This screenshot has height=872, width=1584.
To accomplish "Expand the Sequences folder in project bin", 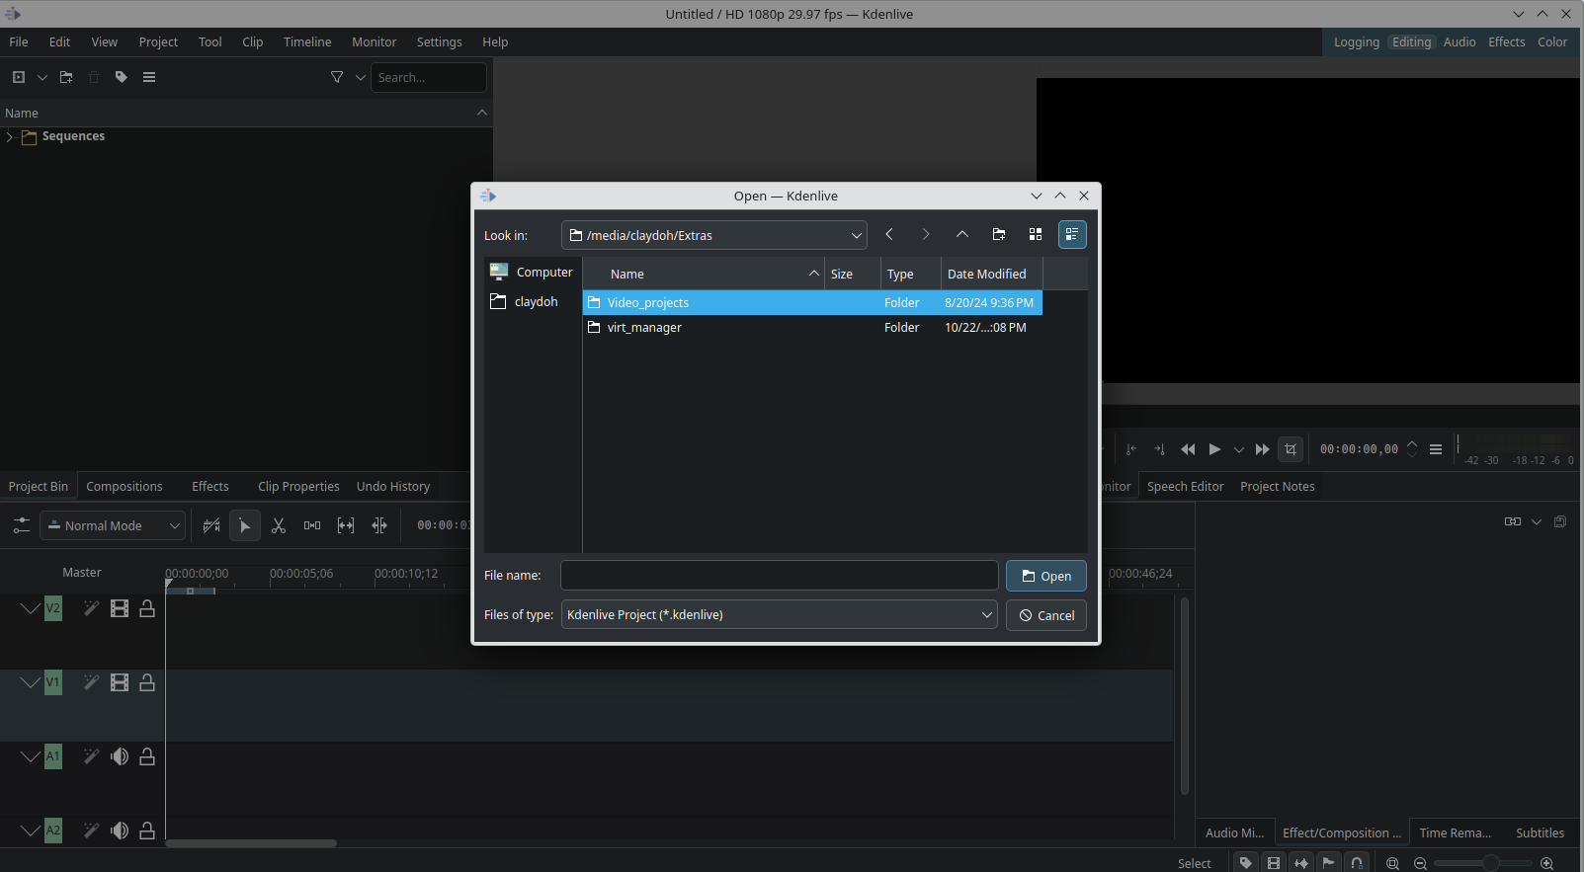I will 10,136.
